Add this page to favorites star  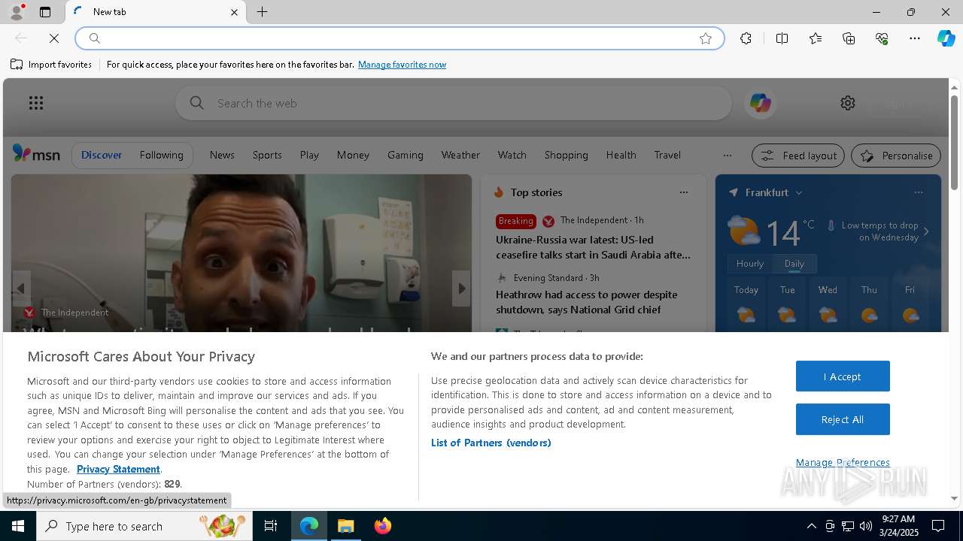(x=706, y=38)
